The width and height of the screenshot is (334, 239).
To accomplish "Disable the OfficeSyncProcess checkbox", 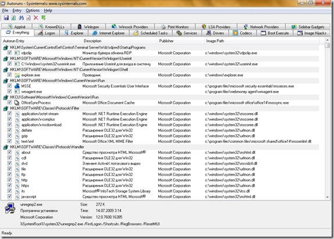I will point(9,103).
